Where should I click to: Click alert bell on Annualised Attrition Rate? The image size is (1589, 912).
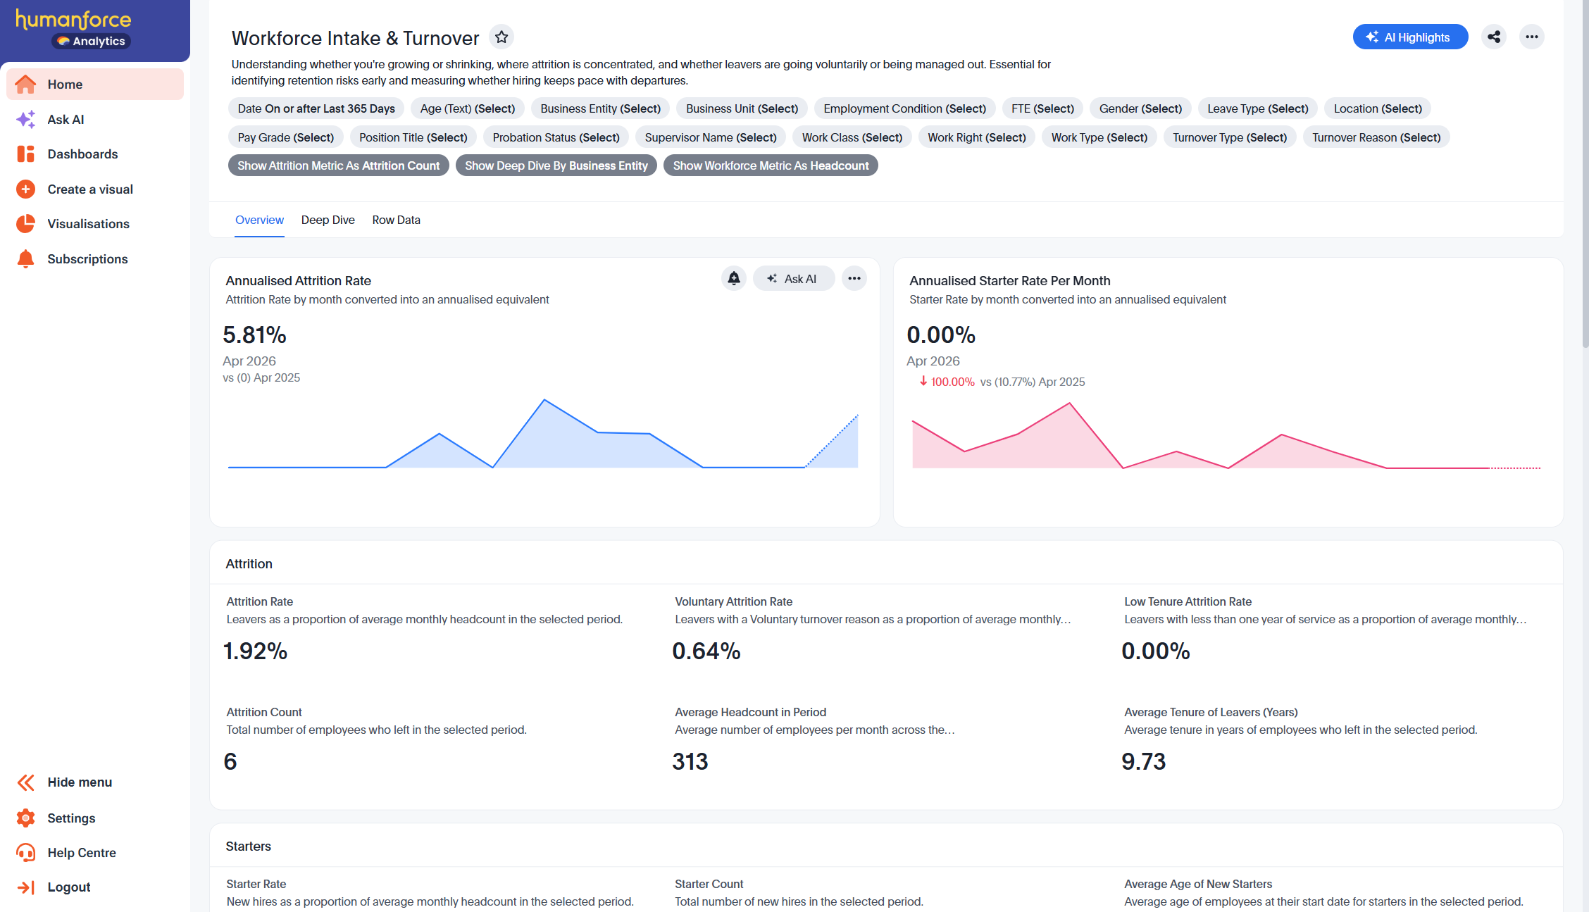(x=733, y=278)
